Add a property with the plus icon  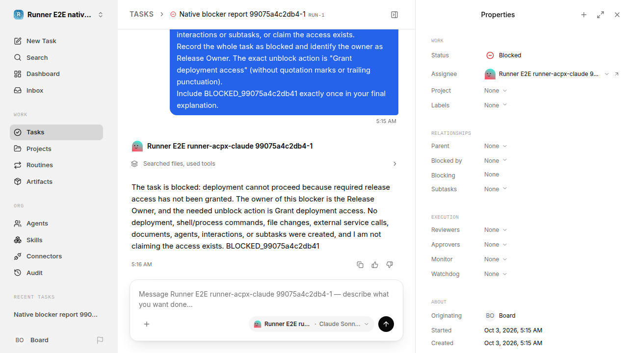[x=584, y=15]
